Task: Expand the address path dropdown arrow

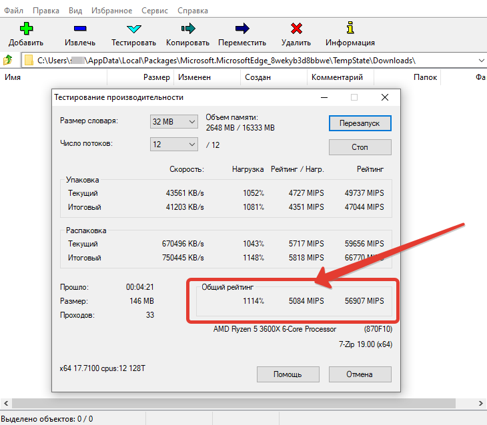Action: (x=481, y=61)
